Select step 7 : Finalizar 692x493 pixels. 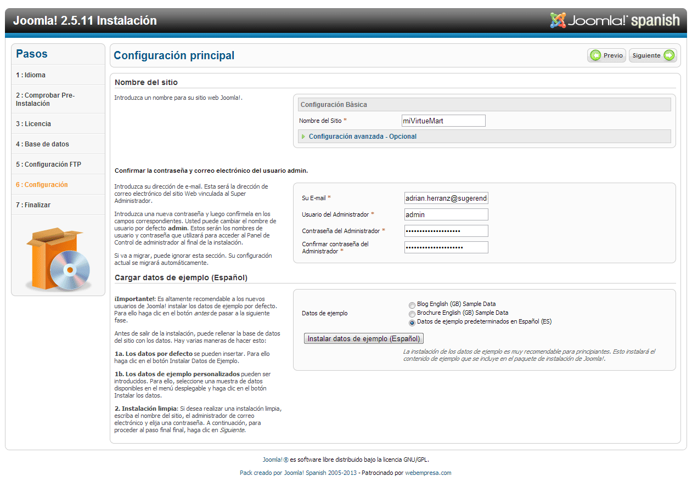pos(33,205)
